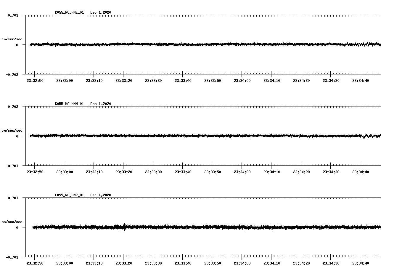Click the Dec 1,2020 date on top plot
The image size is (402, 274).
[101, 13]
